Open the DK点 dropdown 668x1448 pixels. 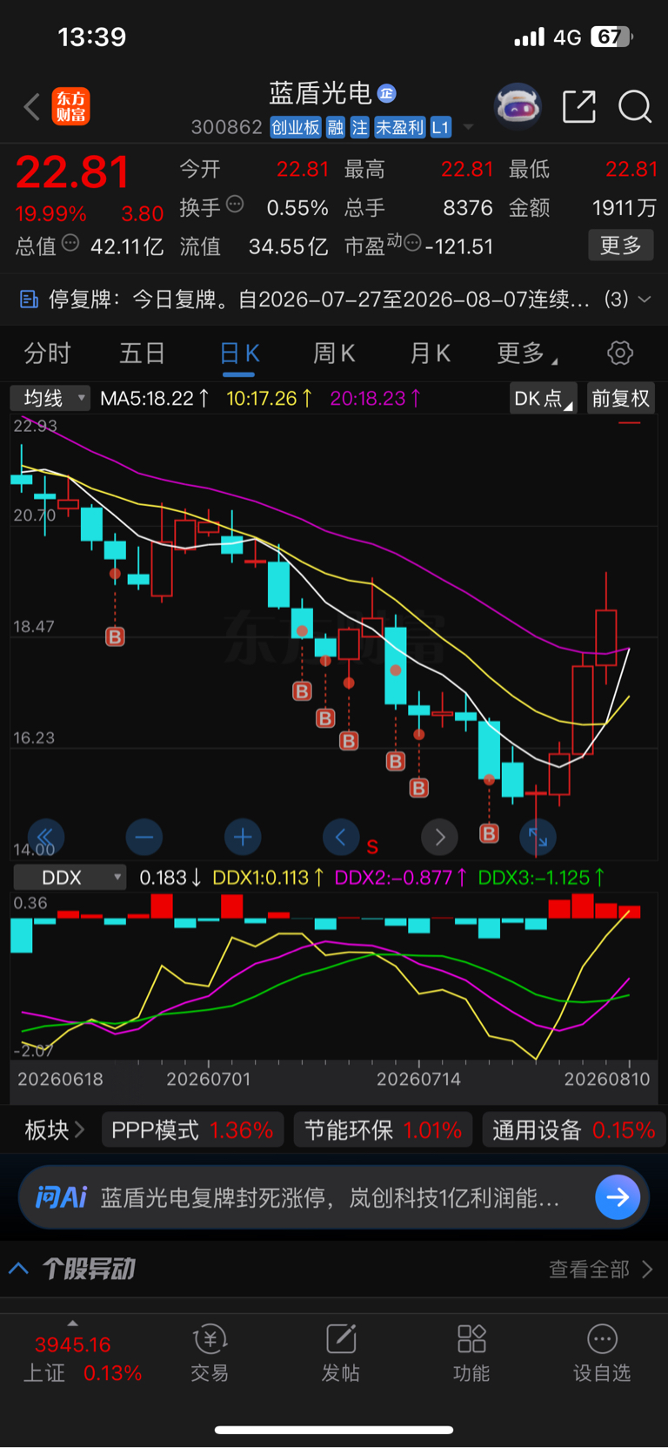coord(543,399)
